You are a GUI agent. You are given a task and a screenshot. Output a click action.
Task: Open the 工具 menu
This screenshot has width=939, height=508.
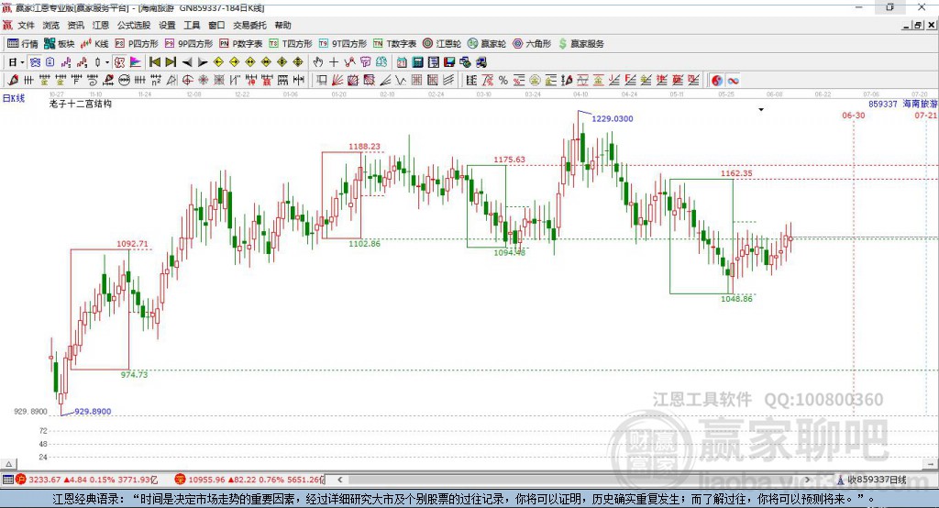click(192, 25)
